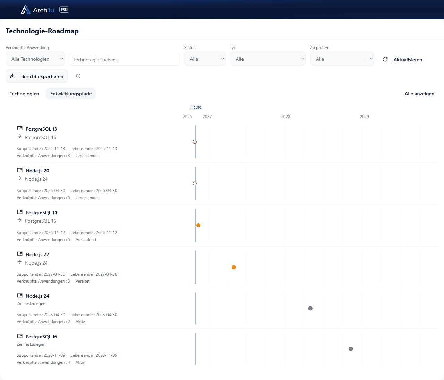Image resolution: width=444 pixels, height=380 pixels.
Task: Select the Entwicklungspfade tab
Action: pyautogui.click(x=71, y=94)
